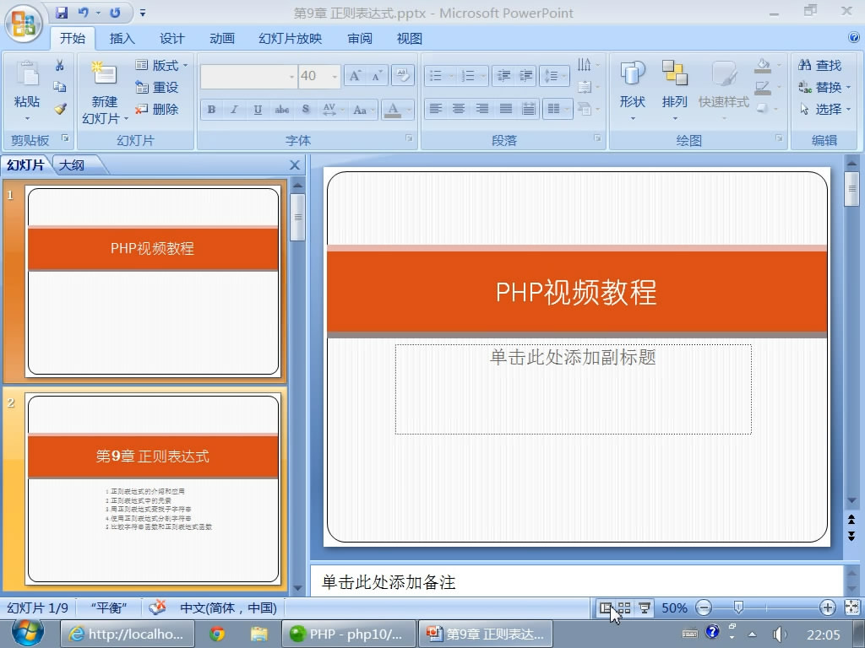Viewport: 865px width, 648px height.
Task: Open the 版式 layout dropdown
Action: click(161, 66)
